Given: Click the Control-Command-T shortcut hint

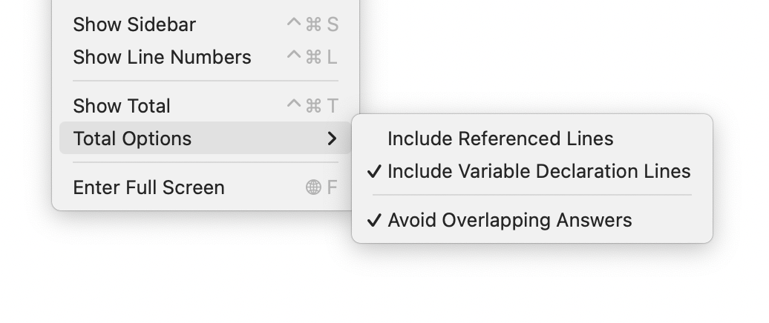Looking at the screenshot, I should [312, 106].
